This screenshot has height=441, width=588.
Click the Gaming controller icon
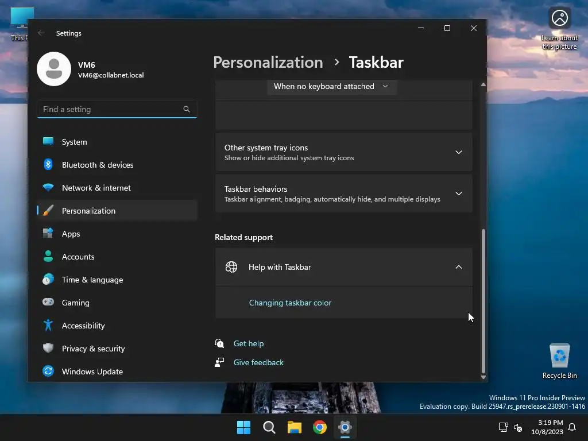(48, 302)
